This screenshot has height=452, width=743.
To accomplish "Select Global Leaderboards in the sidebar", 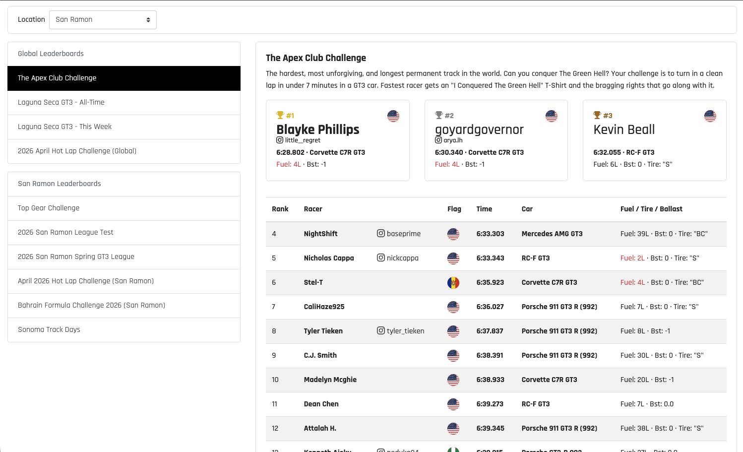I will pyautogui.click(x=51, y=54).
